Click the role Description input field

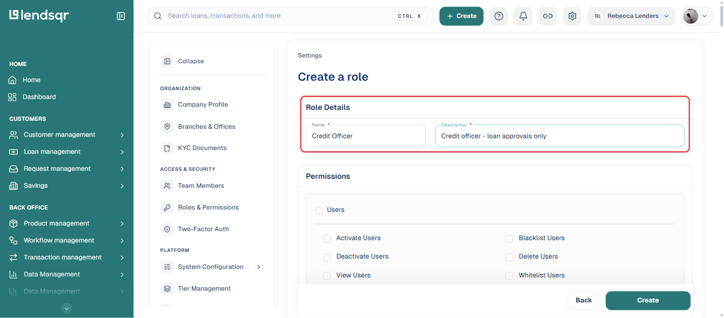tap(559, 136)
